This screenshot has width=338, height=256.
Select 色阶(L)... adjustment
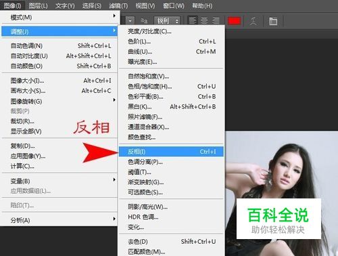[x=171, y=41]
